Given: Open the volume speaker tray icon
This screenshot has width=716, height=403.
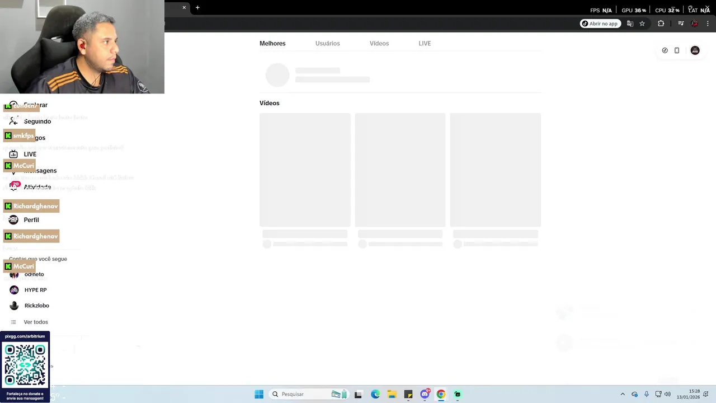Looking at the screenshot, I should [667, 394].
